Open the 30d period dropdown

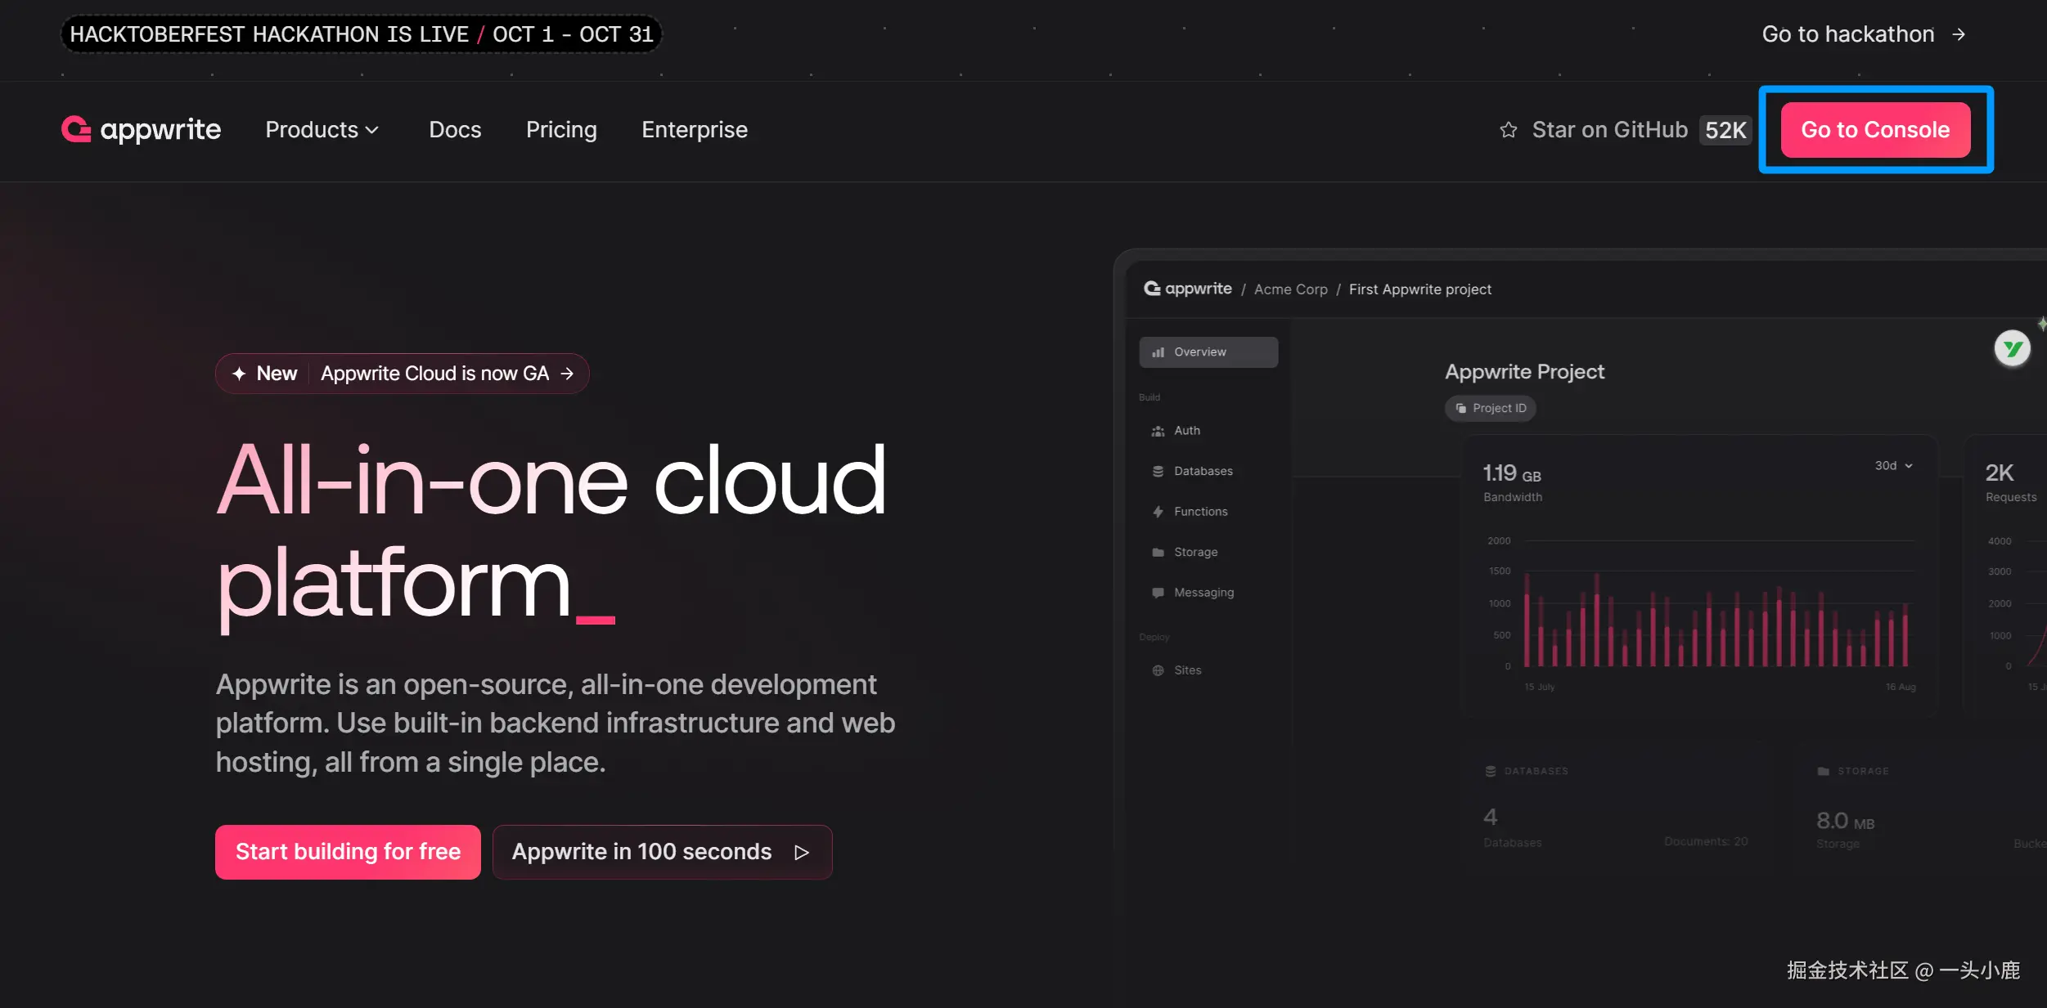pyautogui.click(x=1893, y=465)
